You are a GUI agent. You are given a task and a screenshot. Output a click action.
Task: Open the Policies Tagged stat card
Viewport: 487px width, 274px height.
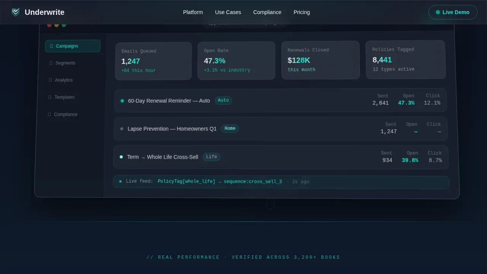[x=406, y=60]
